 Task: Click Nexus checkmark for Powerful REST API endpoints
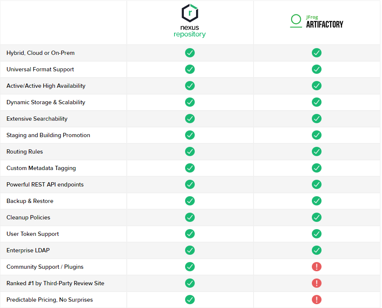[x=190, y=184]
